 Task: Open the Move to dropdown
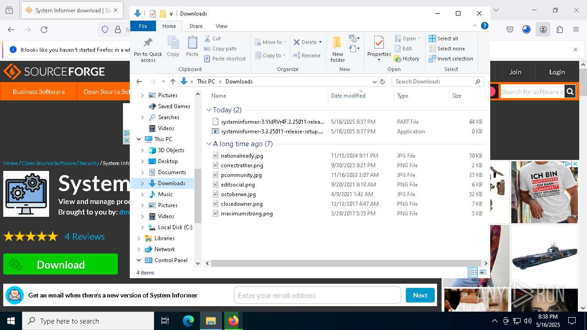click(271, 42)
